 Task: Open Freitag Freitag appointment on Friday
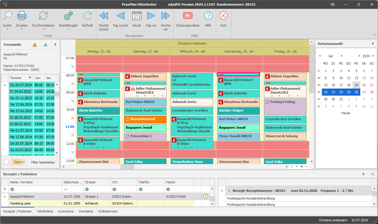tap(285, 107)
